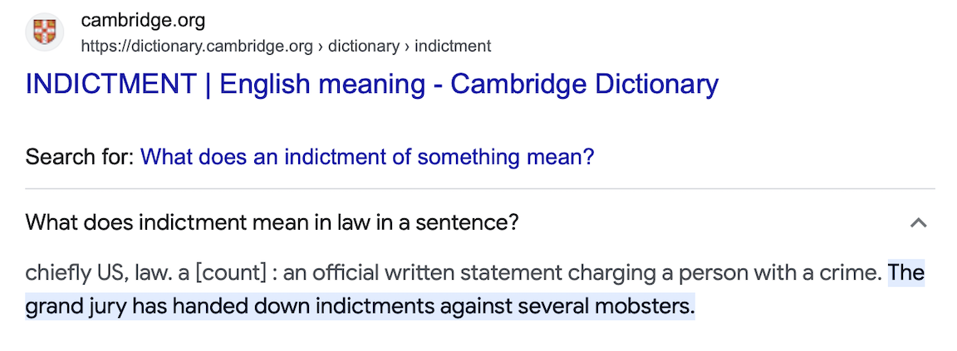Click 'official written statement' in the definition
The width and height of the screenshot is (957, 351).
425,273
